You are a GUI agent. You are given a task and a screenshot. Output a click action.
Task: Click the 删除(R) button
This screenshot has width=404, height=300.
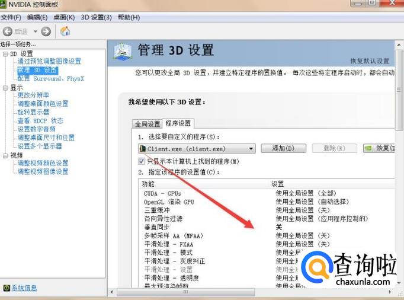coord(335,148)
